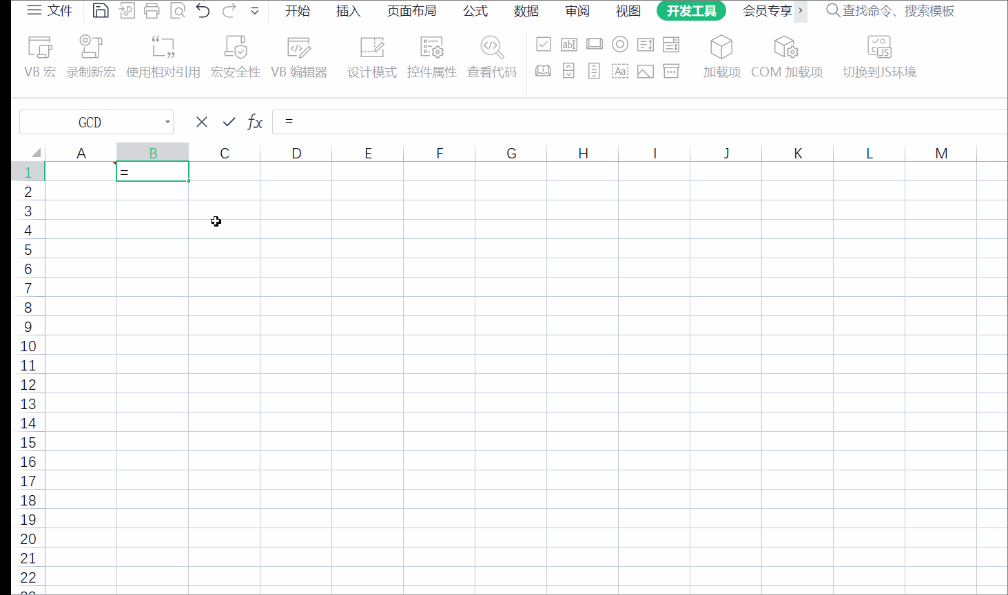Expand more tabs arrow after 会员专享

[801, 11]
